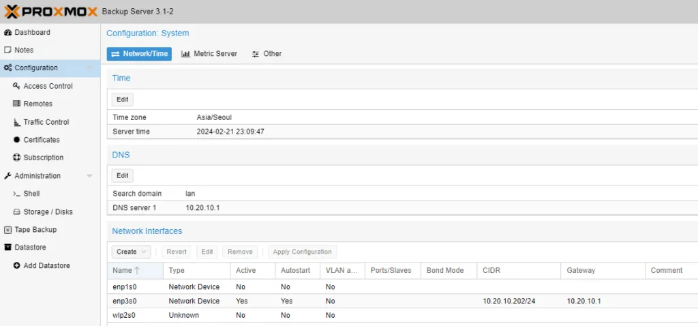Click the Proxmox logo
Viewport: 698px width, 326px height.
[50, 12]
